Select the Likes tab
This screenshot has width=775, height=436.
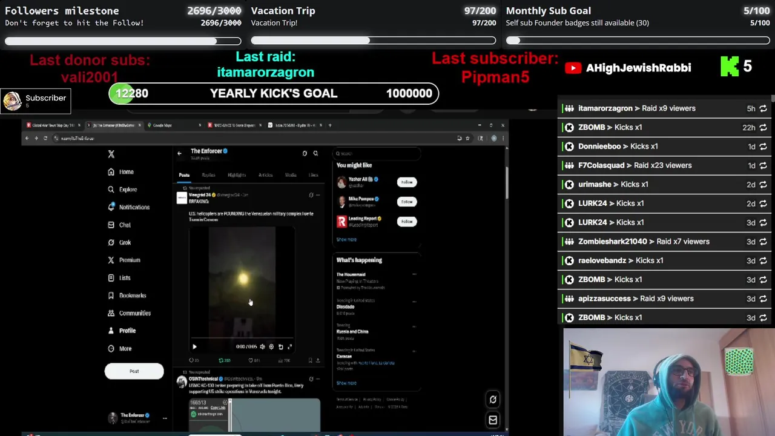point(313,175)
